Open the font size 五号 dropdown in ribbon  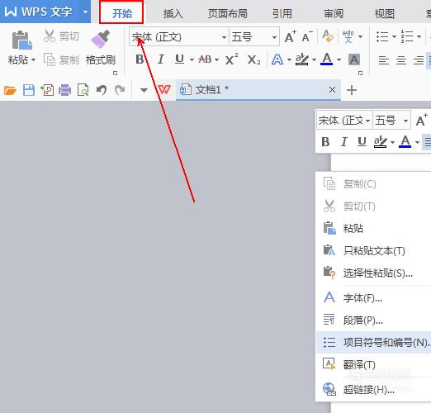tap(274, 37)
